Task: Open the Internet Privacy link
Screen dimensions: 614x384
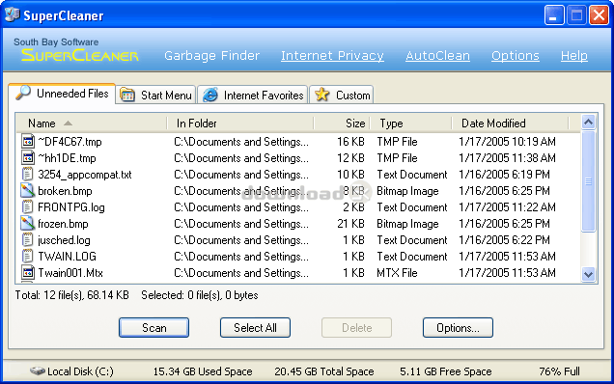Action: [332, 56]
